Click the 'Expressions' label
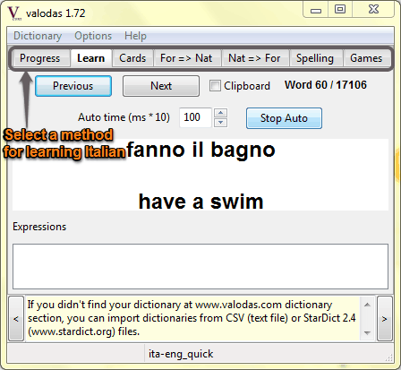The height and width of the screenshot is (370, 401). click(x=39, y=227)
